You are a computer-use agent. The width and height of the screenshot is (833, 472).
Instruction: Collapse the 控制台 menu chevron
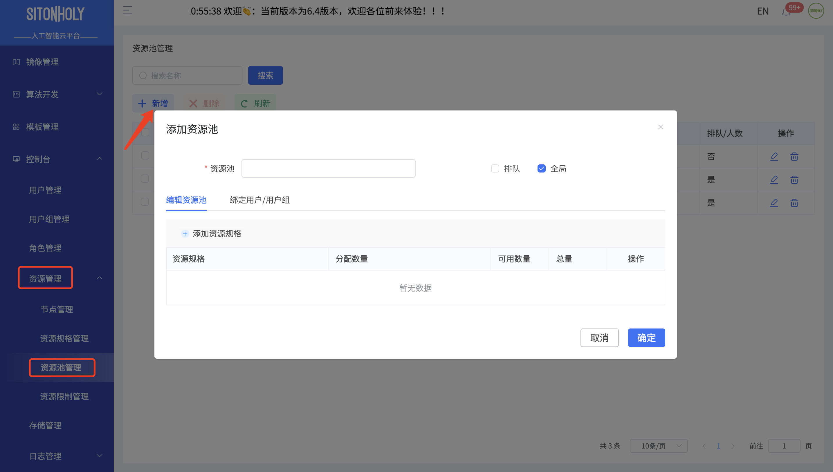point(100,159)
